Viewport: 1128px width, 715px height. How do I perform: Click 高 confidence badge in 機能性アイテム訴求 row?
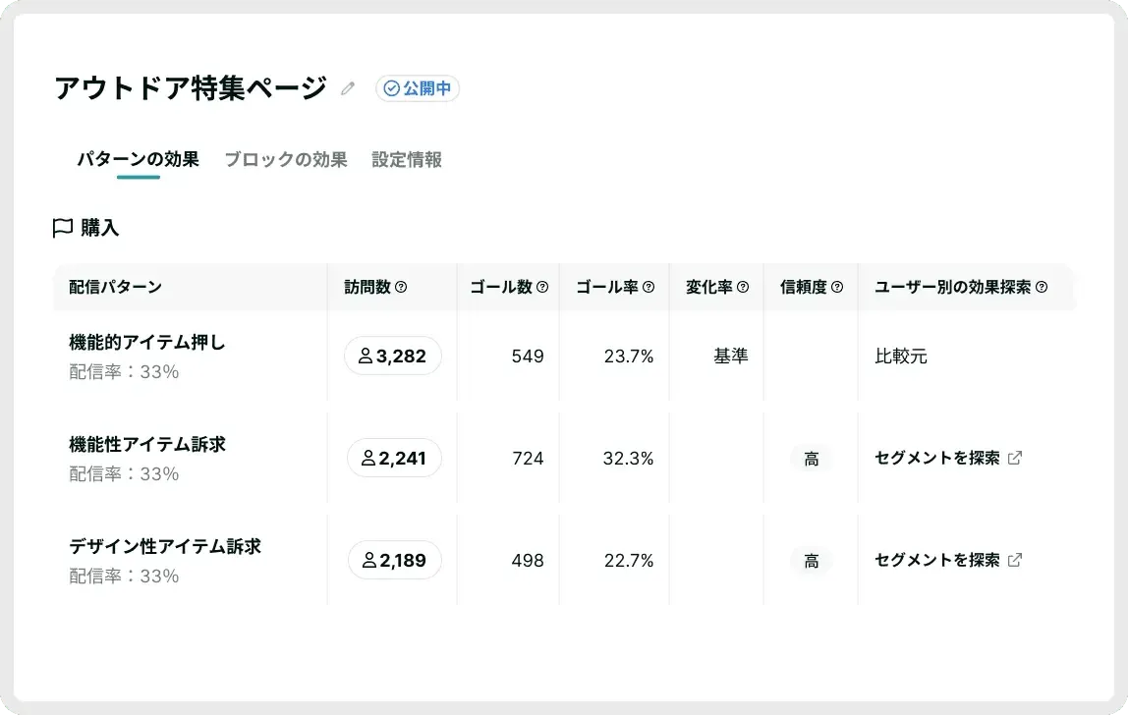[812, 459]
